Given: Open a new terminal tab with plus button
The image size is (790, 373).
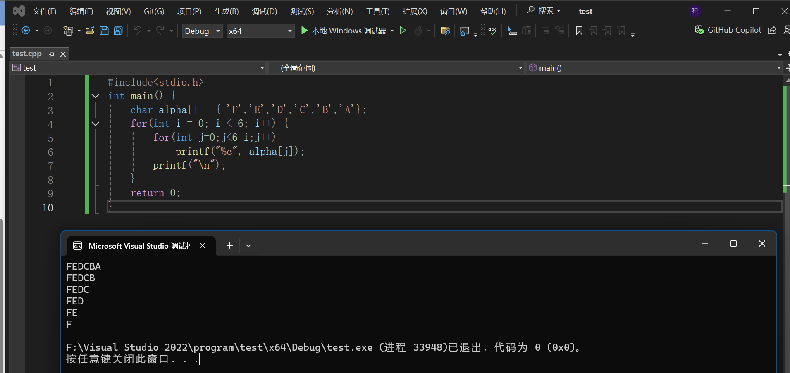Looking at the screenshot, I should click(x=229, y=246).
